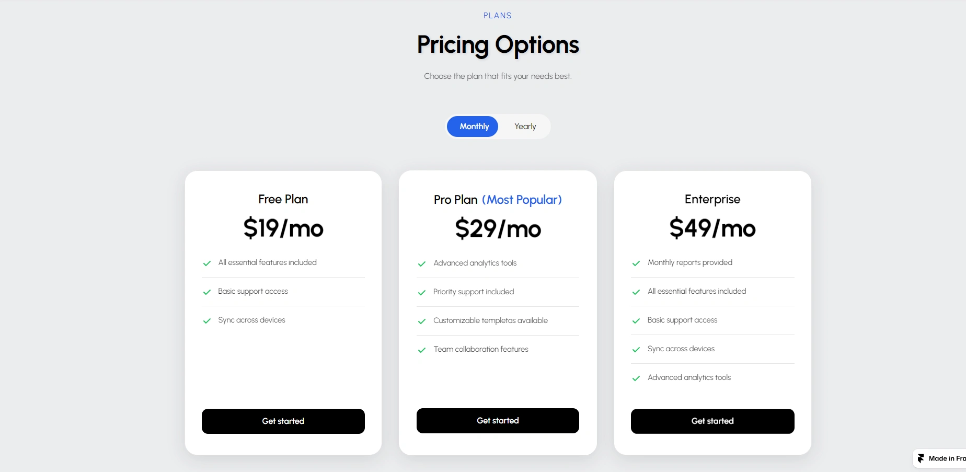Get started with the Enterprise plan
966x472 pixels.
click(712, 421)
